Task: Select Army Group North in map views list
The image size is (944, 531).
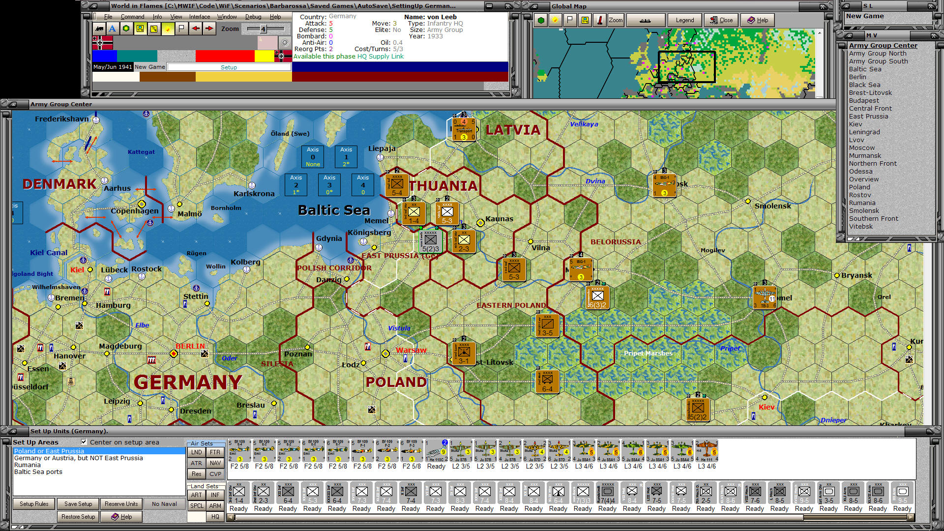Action: [878, 53]
